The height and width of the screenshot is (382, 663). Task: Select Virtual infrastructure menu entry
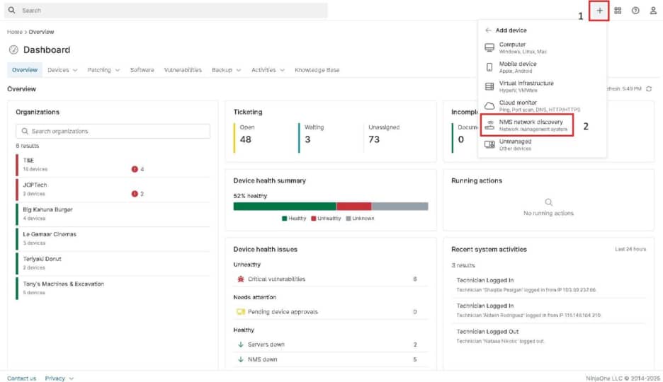(x=542, y=86)
